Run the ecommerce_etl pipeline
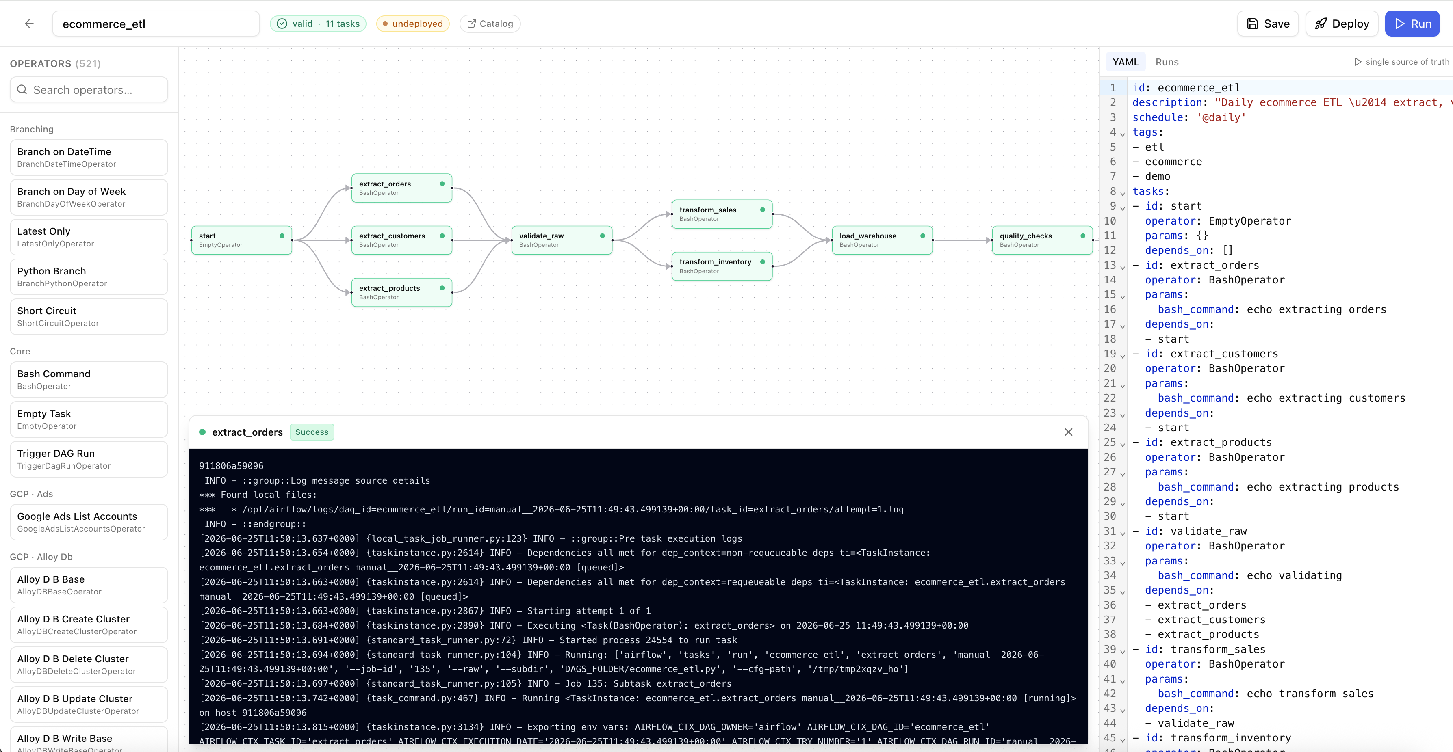This screenshot has height=752, width=1453. [1412, 24]
